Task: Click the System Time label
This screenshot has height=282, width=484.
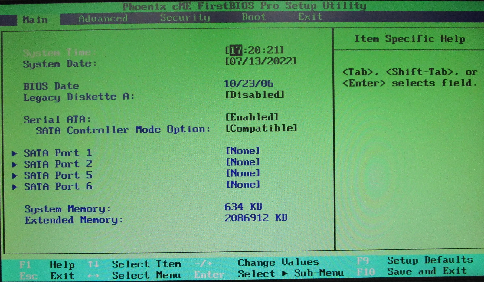Action: 60,53
